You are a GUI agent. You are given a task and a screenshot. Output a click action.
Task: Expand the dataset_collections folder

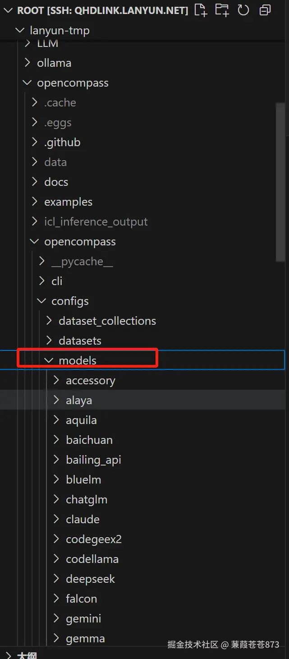pos(107,321)
